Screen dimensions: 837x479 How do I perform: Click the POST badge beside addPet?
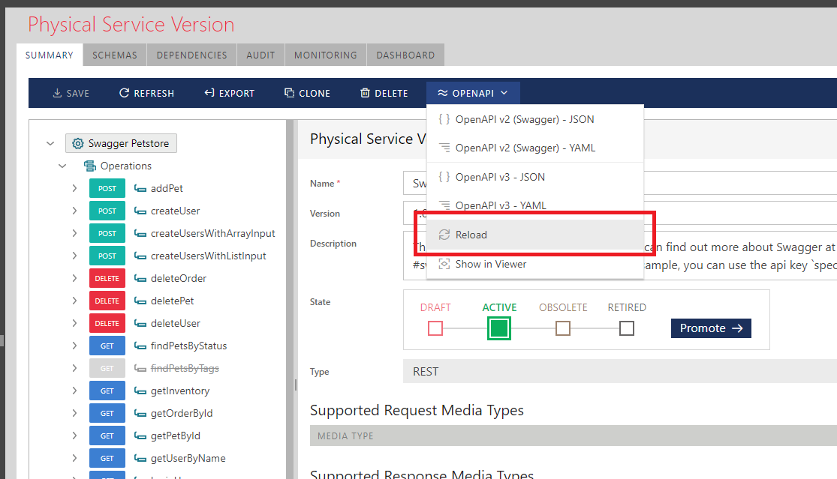[x=107, y=188]
